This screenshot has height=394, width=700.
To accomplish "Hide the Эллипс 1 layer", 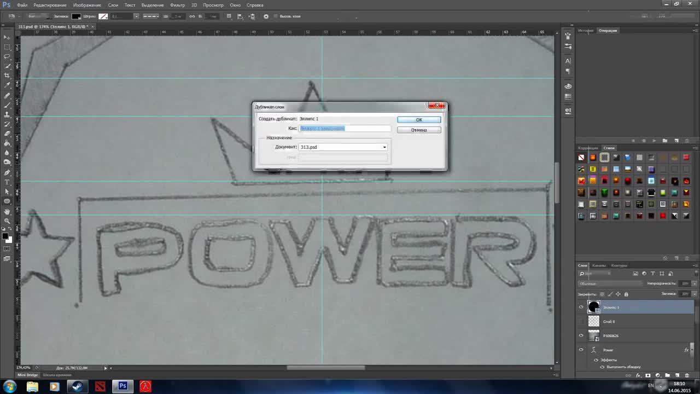I will coord(581,307).
